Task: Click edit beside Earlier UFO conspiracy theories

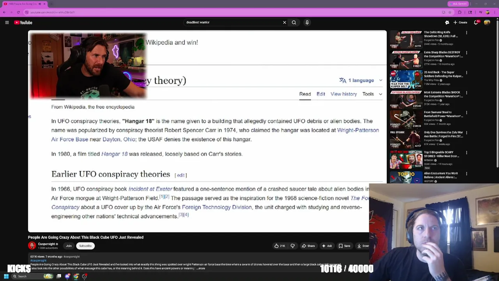Action: pos(180,175)
